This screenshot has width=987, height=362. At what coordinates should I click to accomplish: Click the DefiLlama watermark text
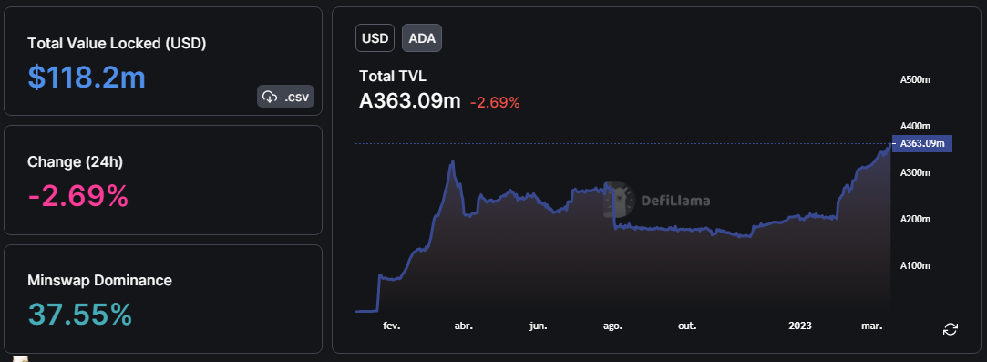click(x=675, y=201)
